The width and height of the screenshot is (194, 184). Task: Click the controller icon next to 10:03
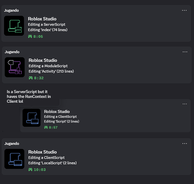click(x=30, y=170)
